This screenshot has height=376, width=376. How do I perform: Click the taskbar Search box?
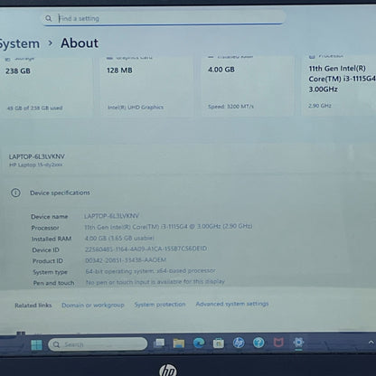98,344
